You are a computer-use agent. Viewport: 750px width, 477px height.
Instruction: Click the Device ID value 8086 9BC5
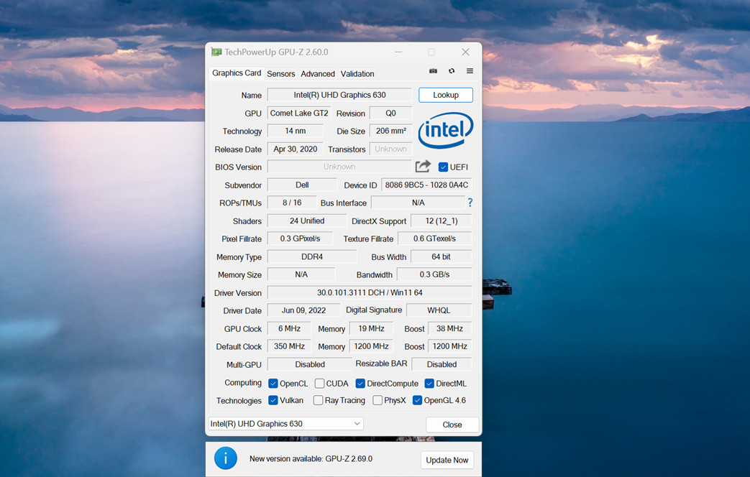click(426, 185)
